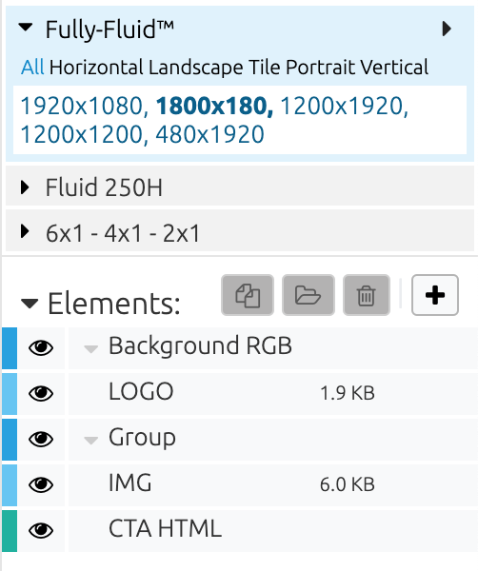The image size is (478, 571).
Task: Collapse the Elements panel
Action: 30,303
